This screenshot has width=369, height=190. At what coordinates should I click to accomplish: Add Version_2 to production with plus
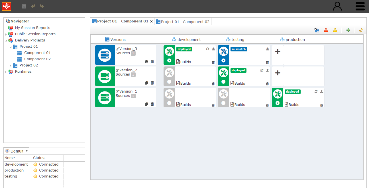coord(278,73)
